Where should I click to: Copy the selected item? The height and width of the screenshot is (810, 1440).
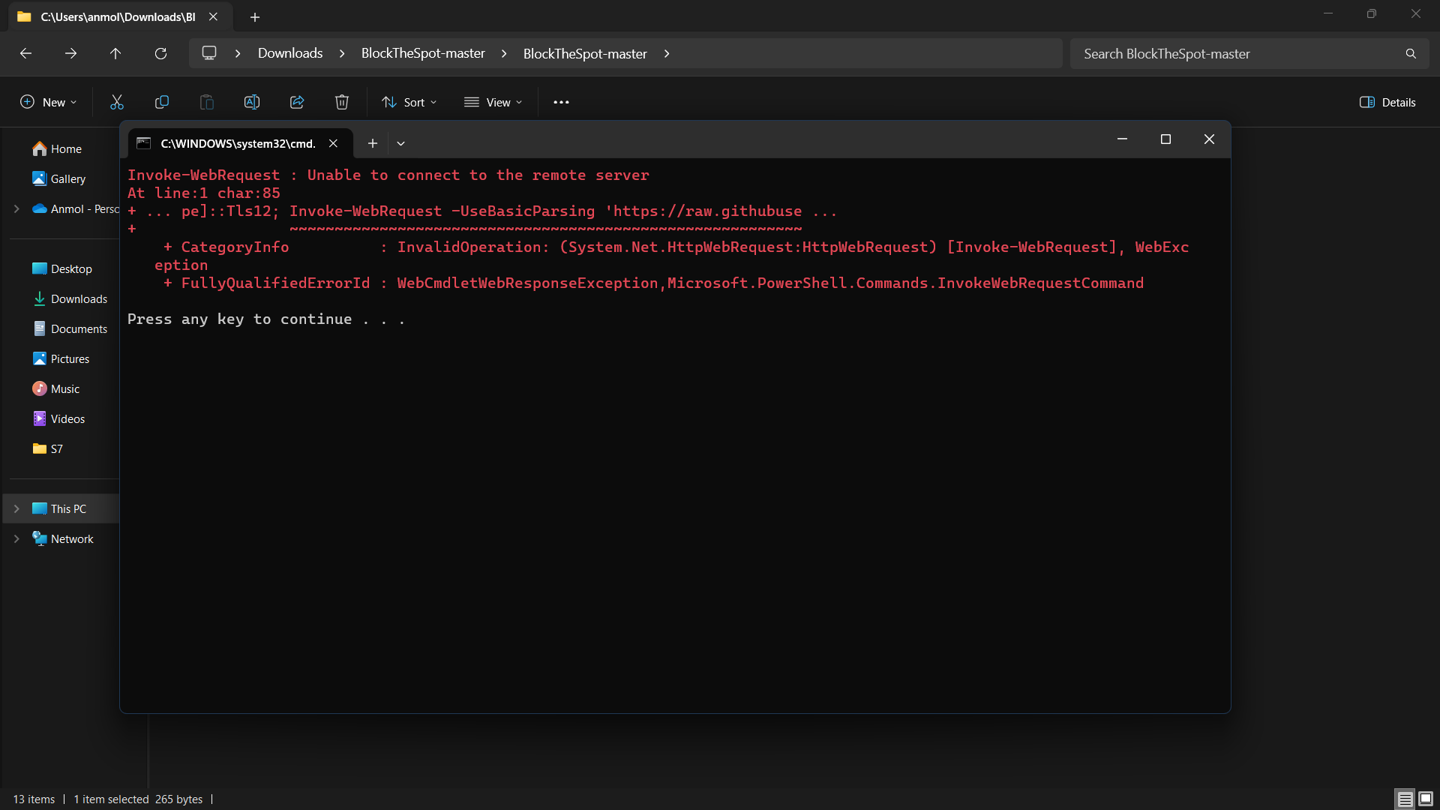tap(162, 102)
